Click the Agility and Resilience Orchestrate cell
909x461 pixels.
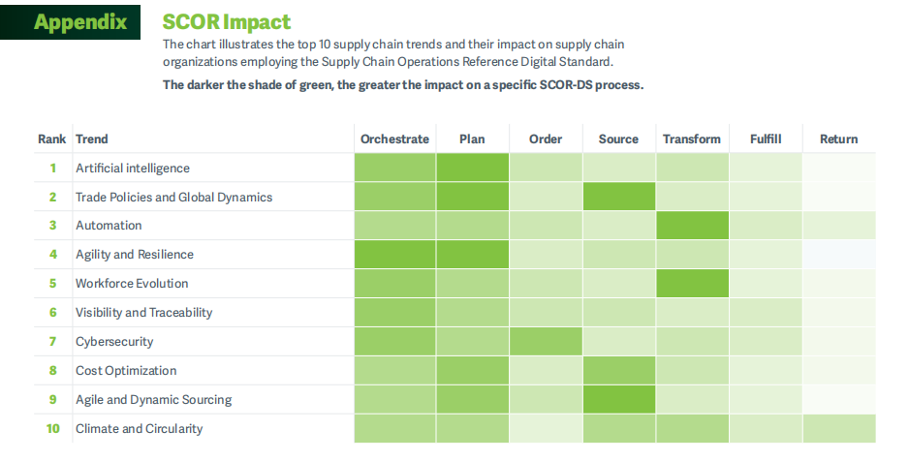[394, 255]
